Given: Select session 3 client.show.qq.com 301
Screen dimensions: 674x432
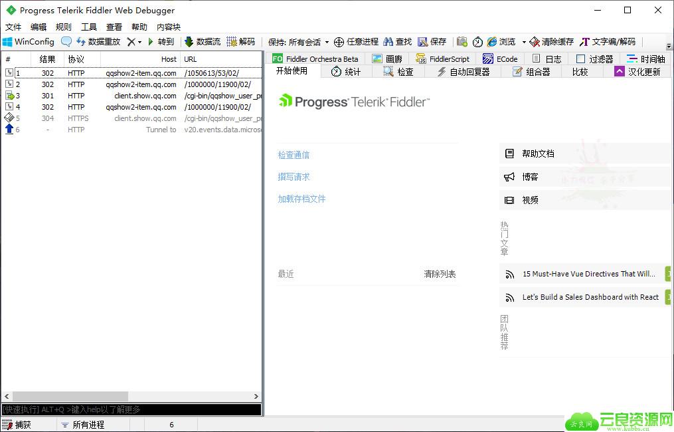Looking at the screenshot, I should pos(131,96).
